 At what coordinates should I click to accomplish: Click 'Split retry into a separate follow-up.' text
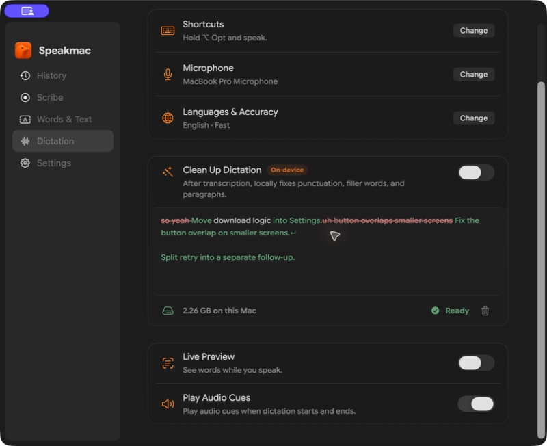pos(228,257)
